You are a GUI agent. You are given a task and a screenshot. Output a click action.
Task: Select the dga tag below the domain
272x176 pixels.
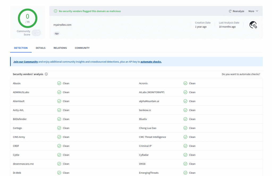56,33
